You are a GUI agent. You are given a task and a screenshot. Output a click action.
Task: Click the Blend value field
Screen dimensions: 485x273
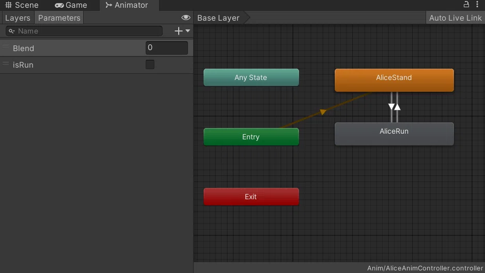coord(166,48)
